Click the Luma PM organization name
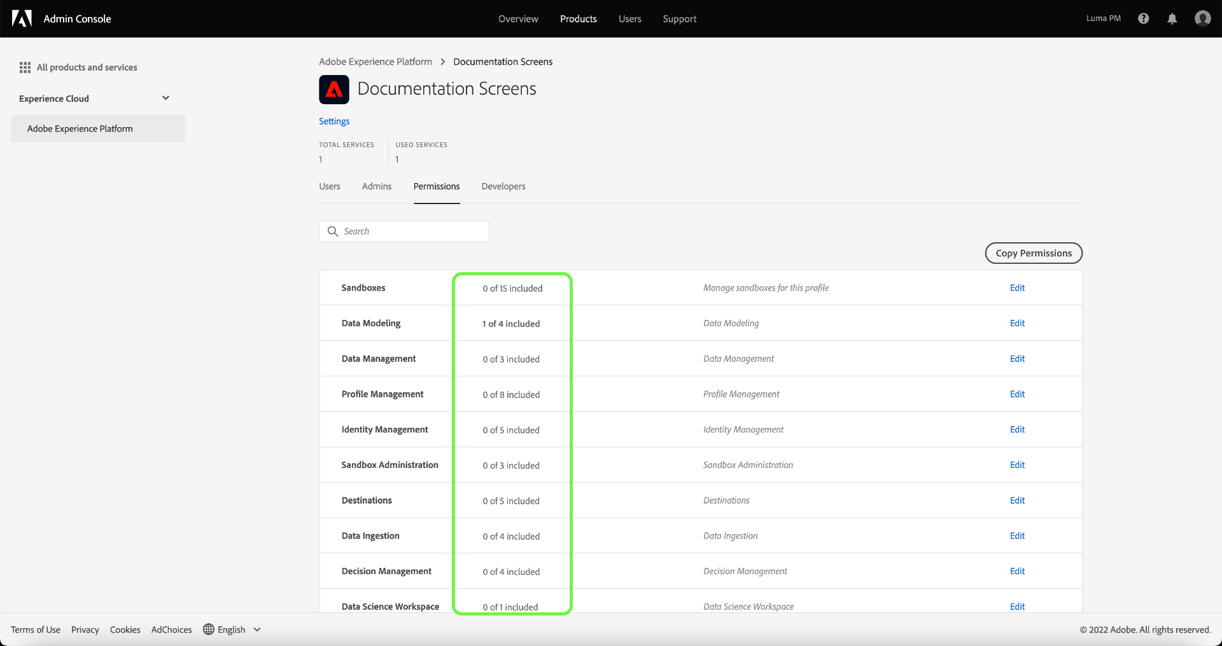 tap(1104, 18)
